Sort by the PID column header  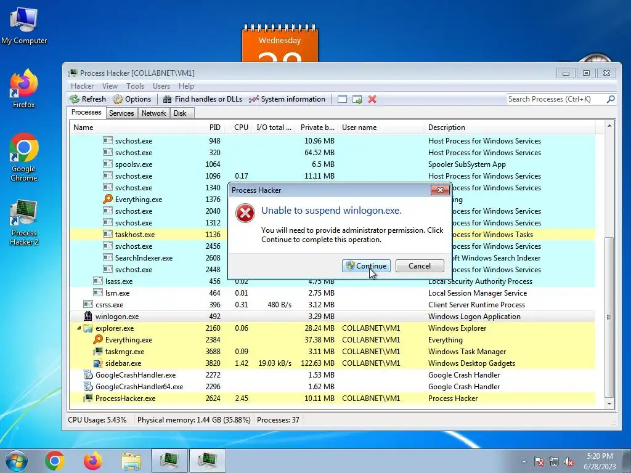point(209,127)
